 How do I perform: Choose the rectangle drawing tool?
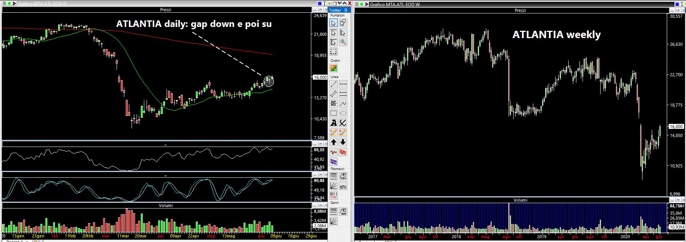coord(334,113)
